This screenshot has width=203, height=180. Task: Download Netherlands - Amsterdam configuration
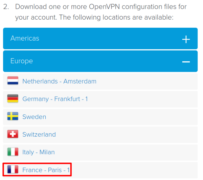pyautogui.click(x=60, y=81)
